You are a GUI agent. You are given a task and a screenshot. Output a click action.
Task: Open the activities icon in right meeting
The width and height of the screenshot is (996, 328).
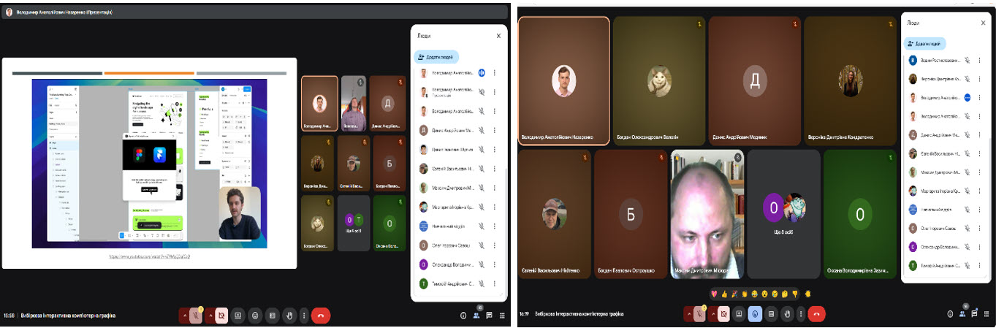coord(985,314)
